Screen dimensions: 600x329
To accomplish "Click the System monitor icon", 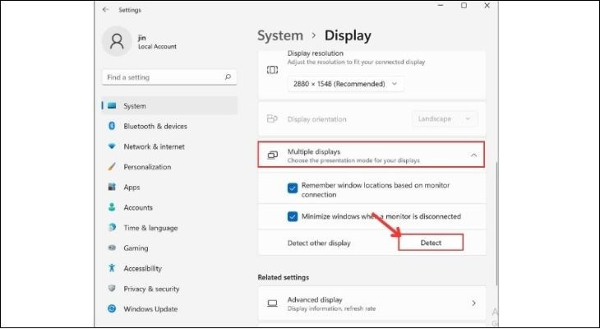I will click(112, 106).
